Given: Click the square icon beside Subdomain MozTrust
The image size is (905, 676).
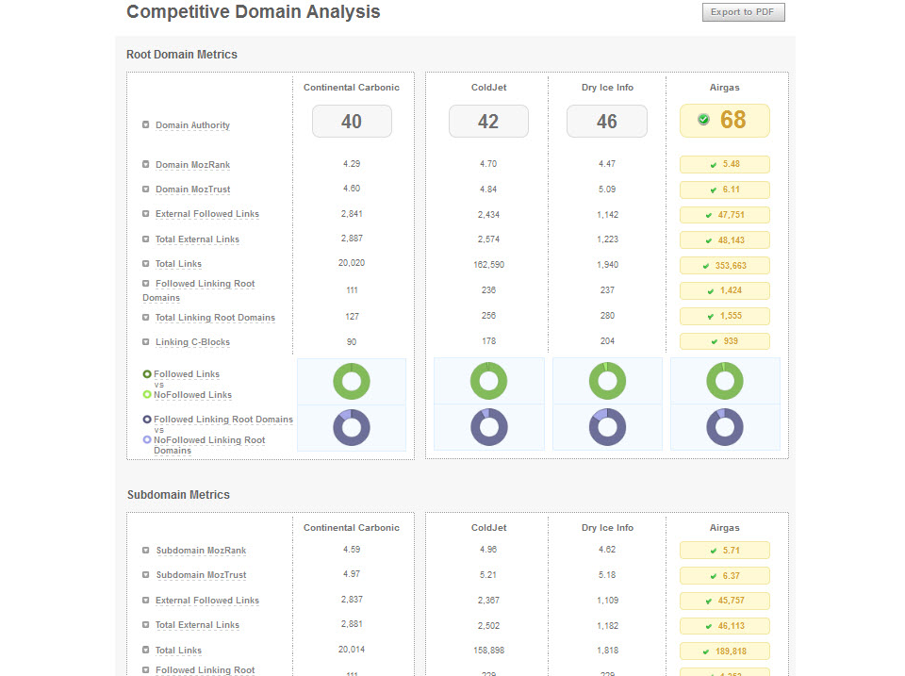Looking at the screenshot, I should pyautogui.click(x=145, y=575).
